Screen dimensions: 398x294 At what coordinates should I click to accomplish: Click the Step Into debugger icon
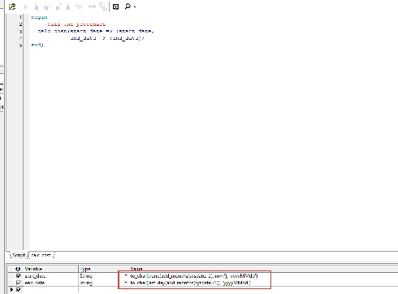coord(37,6)
